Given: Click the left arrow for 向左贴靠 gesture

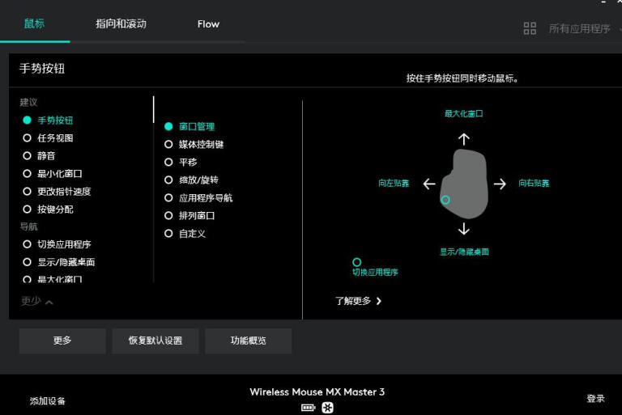Looking at the screenshot, I should tap(429, 184).
